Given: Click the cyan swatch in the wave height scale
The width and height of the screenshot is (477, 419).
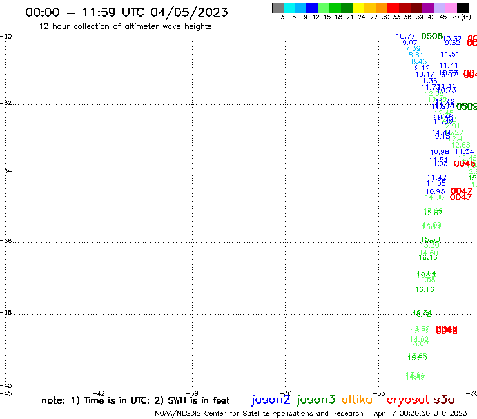Looking at the screenshot, I should click(289, 8).
